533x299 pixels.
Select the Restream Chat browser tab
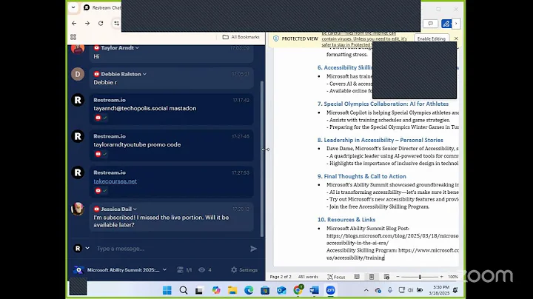[101, 7]
